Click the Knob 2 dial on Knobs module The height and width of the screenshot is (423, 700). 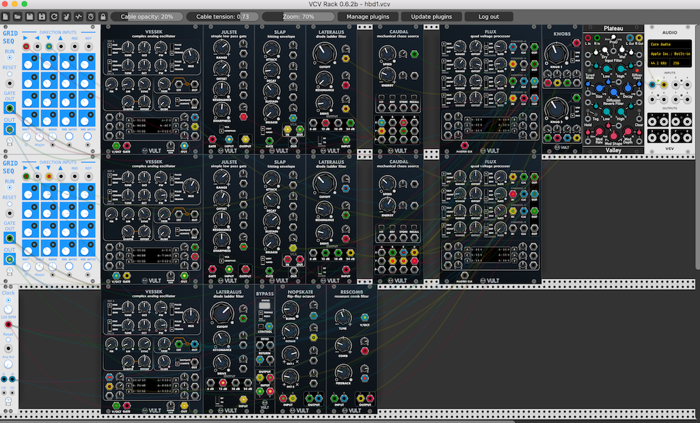(556, 108)
